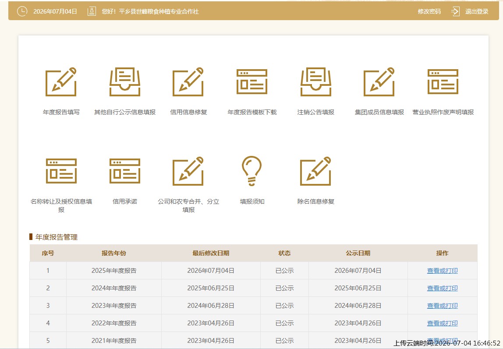Open the 信用承诺 icon
The image size is (503, 349).
coord(125,171)
